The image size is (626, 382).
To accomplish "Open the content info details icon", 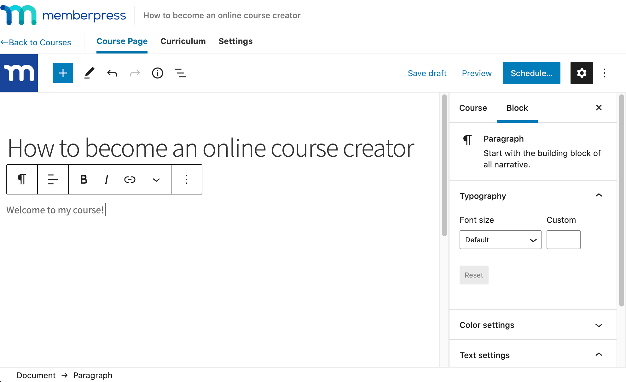I will (x=158, y=73).
